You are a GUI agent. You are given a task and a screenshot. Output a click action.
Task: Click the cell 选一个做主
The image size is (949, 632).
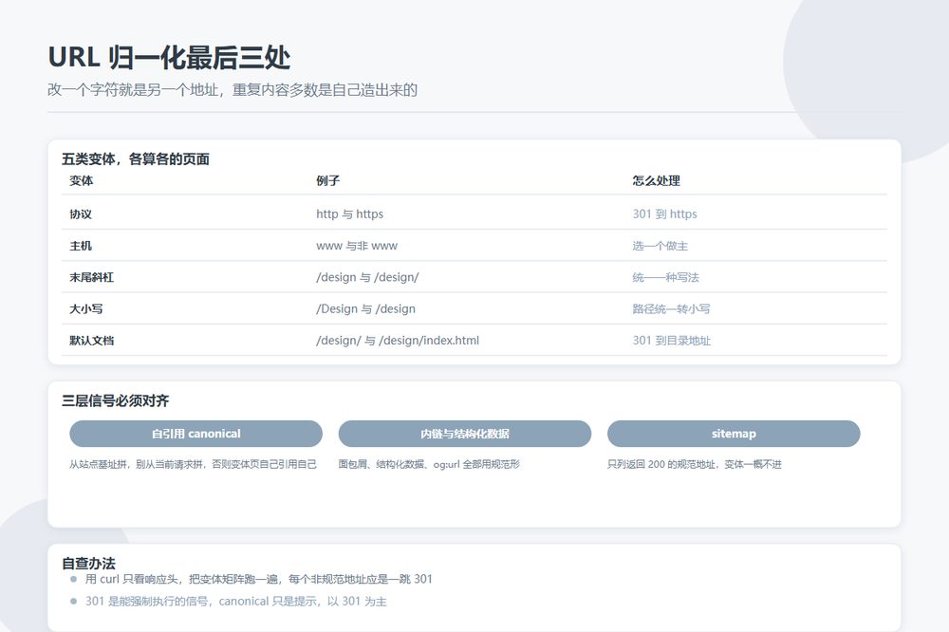tap(661, 246)
